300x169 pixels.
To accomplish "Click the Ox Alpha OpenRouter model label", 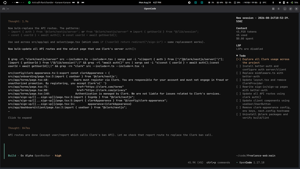I will 35,155.
